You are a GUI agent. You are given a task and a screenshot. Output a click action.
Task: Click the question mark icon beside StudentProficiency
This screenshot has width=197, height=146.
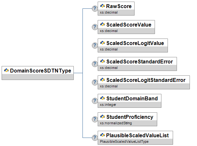pyautogui.click(x=95, y=119)
